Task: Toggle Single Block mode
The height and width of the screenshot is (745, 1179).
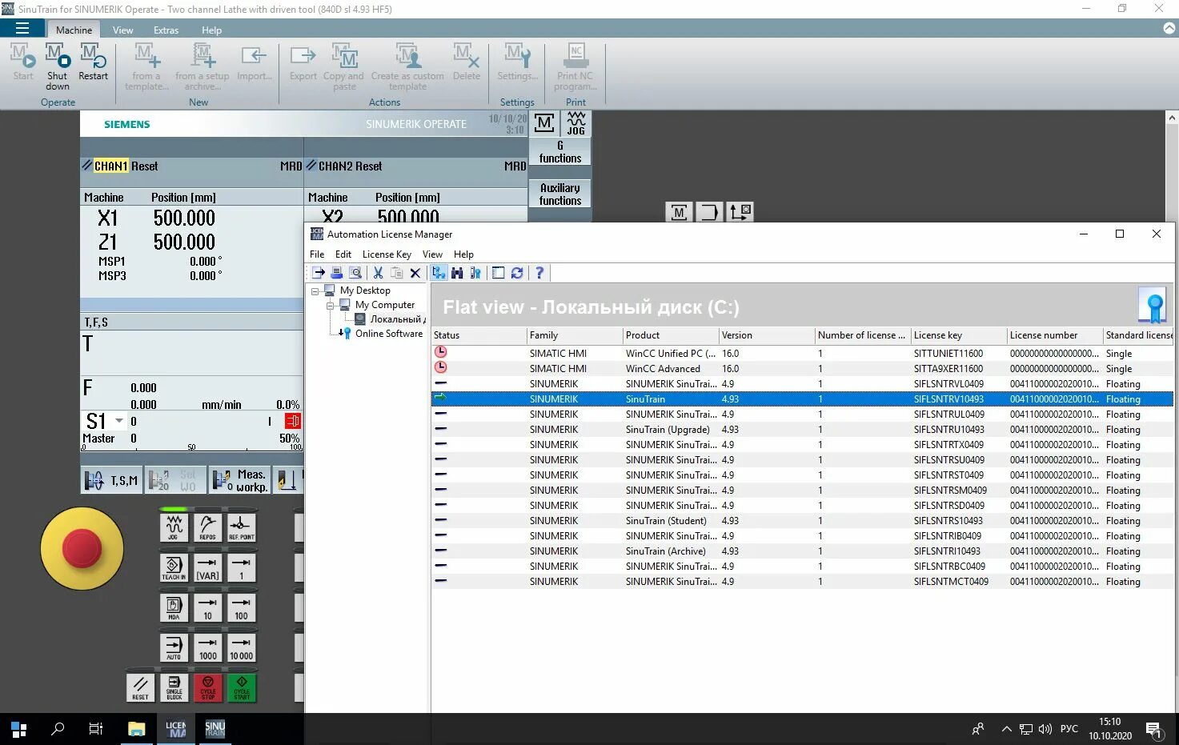Action: 174,687
